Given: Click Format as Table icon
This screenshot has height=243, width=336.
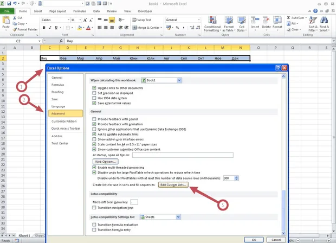Looking at the screenshot, I should 229,21.
